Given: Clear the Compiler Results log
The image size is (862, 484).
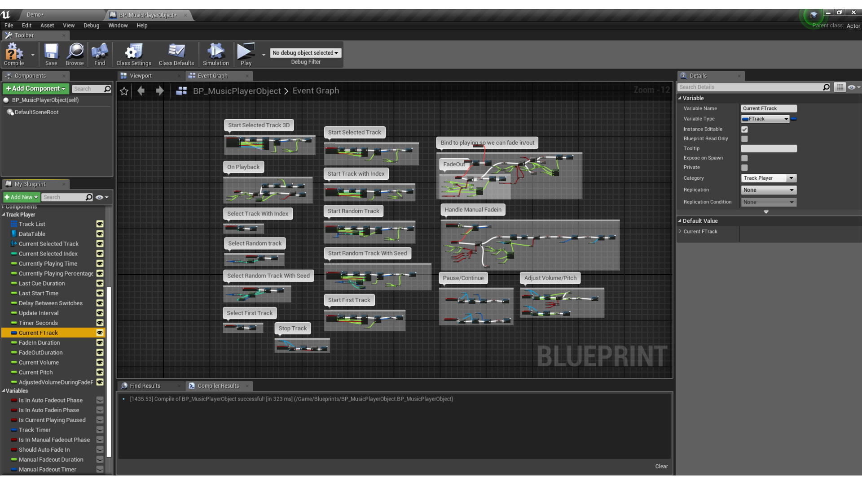Looking at the screenshot, I should click(661, 466).
